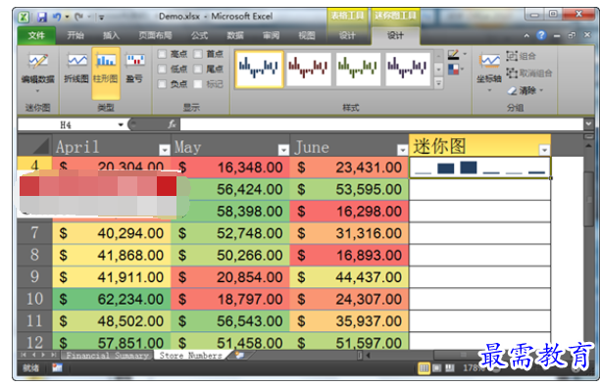
Task: Click the Ungroup (取消组合) button
Action: pyautogui.click(x=529, y=73)
